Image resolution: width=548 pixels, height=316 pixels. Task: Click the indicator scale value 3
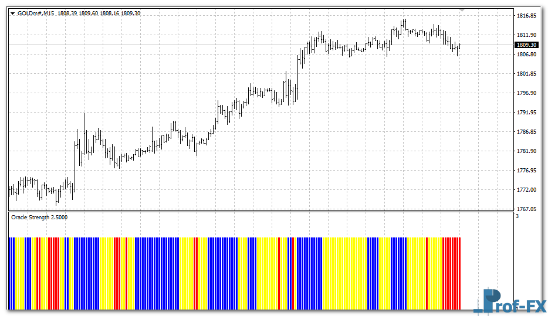[517, 216]
